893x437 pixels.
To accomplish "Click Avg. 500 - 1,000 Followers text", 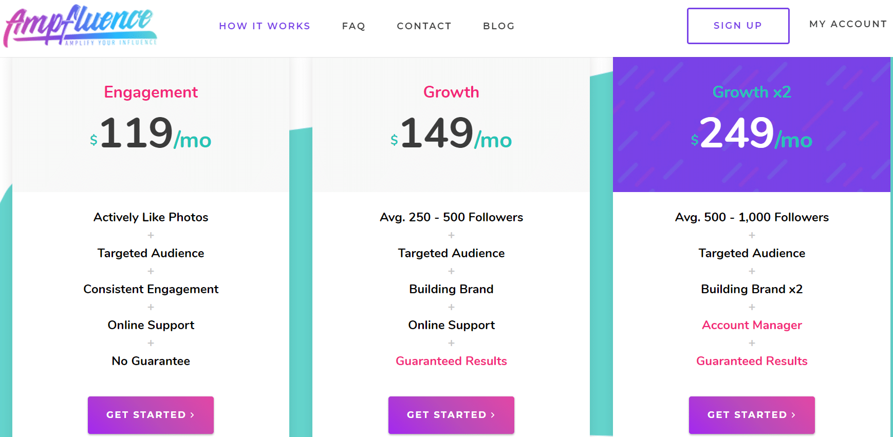I will (752, 217).
